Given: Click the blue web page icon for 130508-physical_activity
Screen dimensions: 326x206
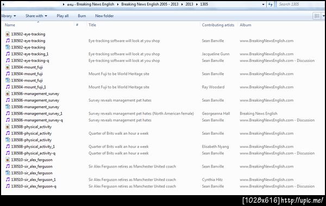Looking at the screenshot, I should tap(8, 140).
